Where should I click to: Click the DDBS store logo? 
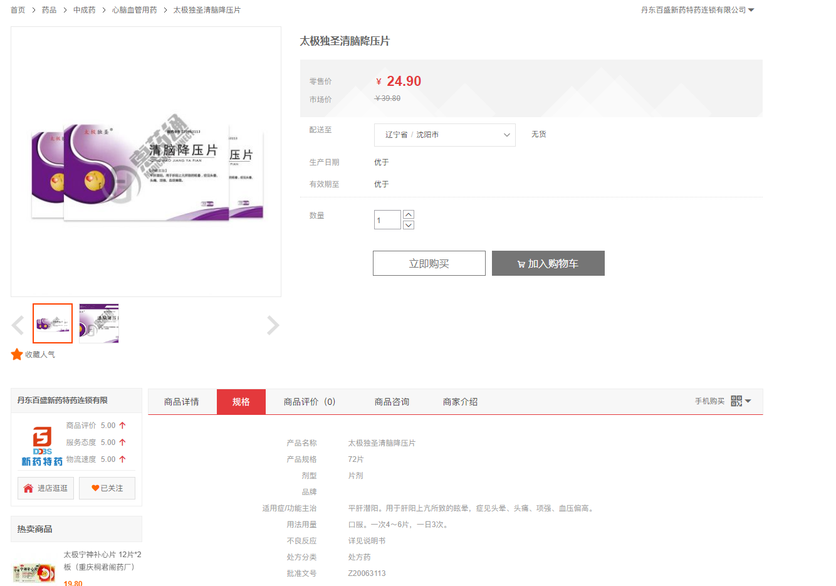(x=42, y=446)
